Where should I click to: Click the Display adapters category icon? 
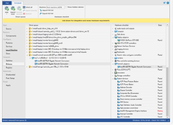116,37
